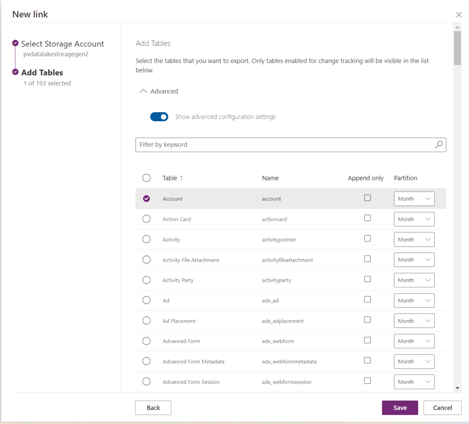The height and width of the screenshot is (424, 469).
Task: Open Partition dropdown for Activity File Attachment
Action: pyautogui.click(x=414, y=259)
